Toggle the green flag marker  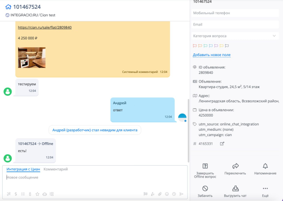[205, 46]
